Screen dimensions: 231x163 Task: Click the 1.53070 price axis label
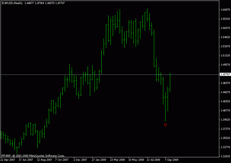(x=225, y=46)
